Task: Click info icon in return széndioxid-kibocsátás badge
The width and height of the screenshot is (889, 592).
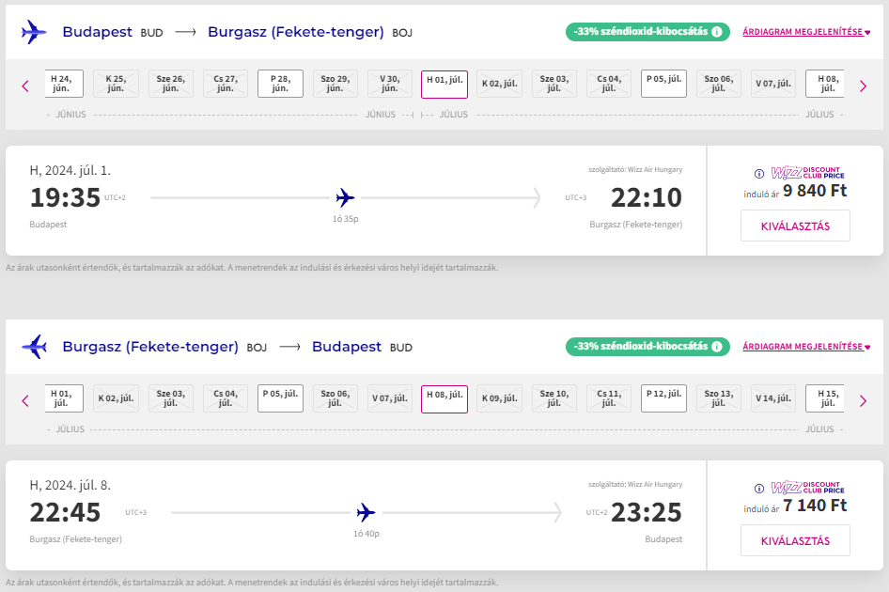Action: point(717,347)
